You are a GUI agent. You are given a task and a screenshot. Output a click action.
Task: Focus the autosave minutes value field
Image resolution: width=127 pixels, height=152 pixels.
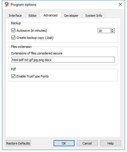coord(104,31)
